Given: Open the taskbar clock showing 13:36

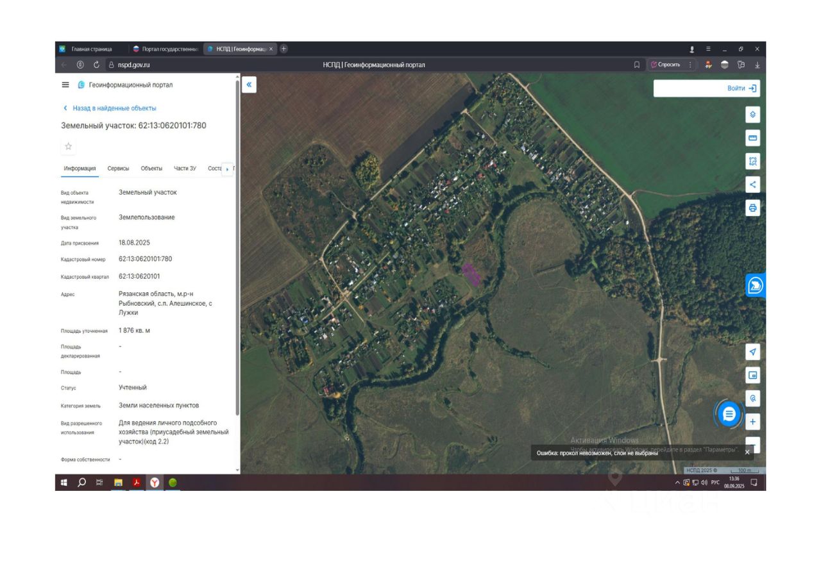Looking at the screenshot, I should click(734, 483).
